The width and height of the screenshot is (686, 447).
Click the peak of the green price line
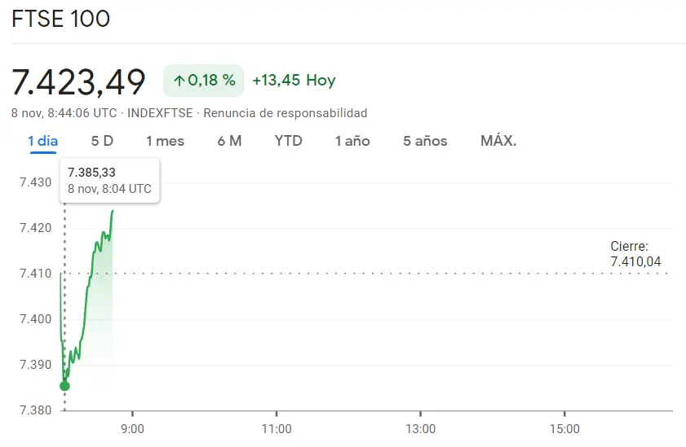[x=113, y=211]
